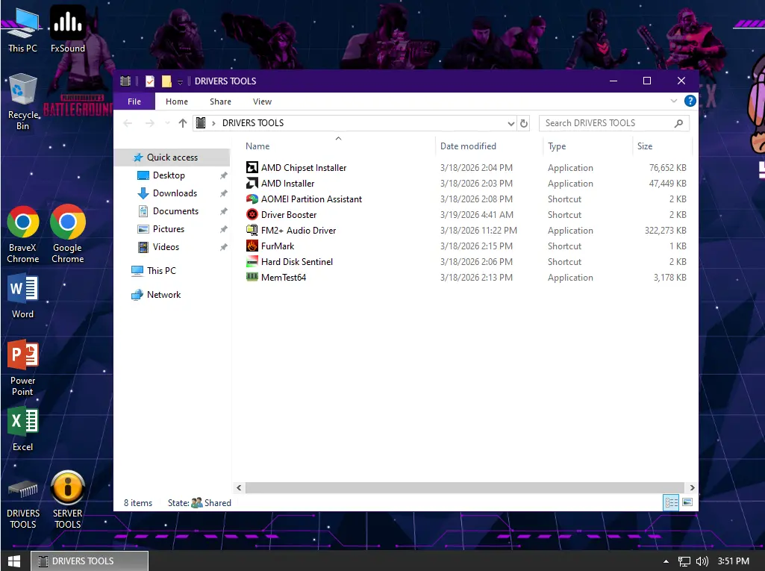Open Explorer help question mark icon
This screenshot has width=765, height=571.
(x=690, y=101)
